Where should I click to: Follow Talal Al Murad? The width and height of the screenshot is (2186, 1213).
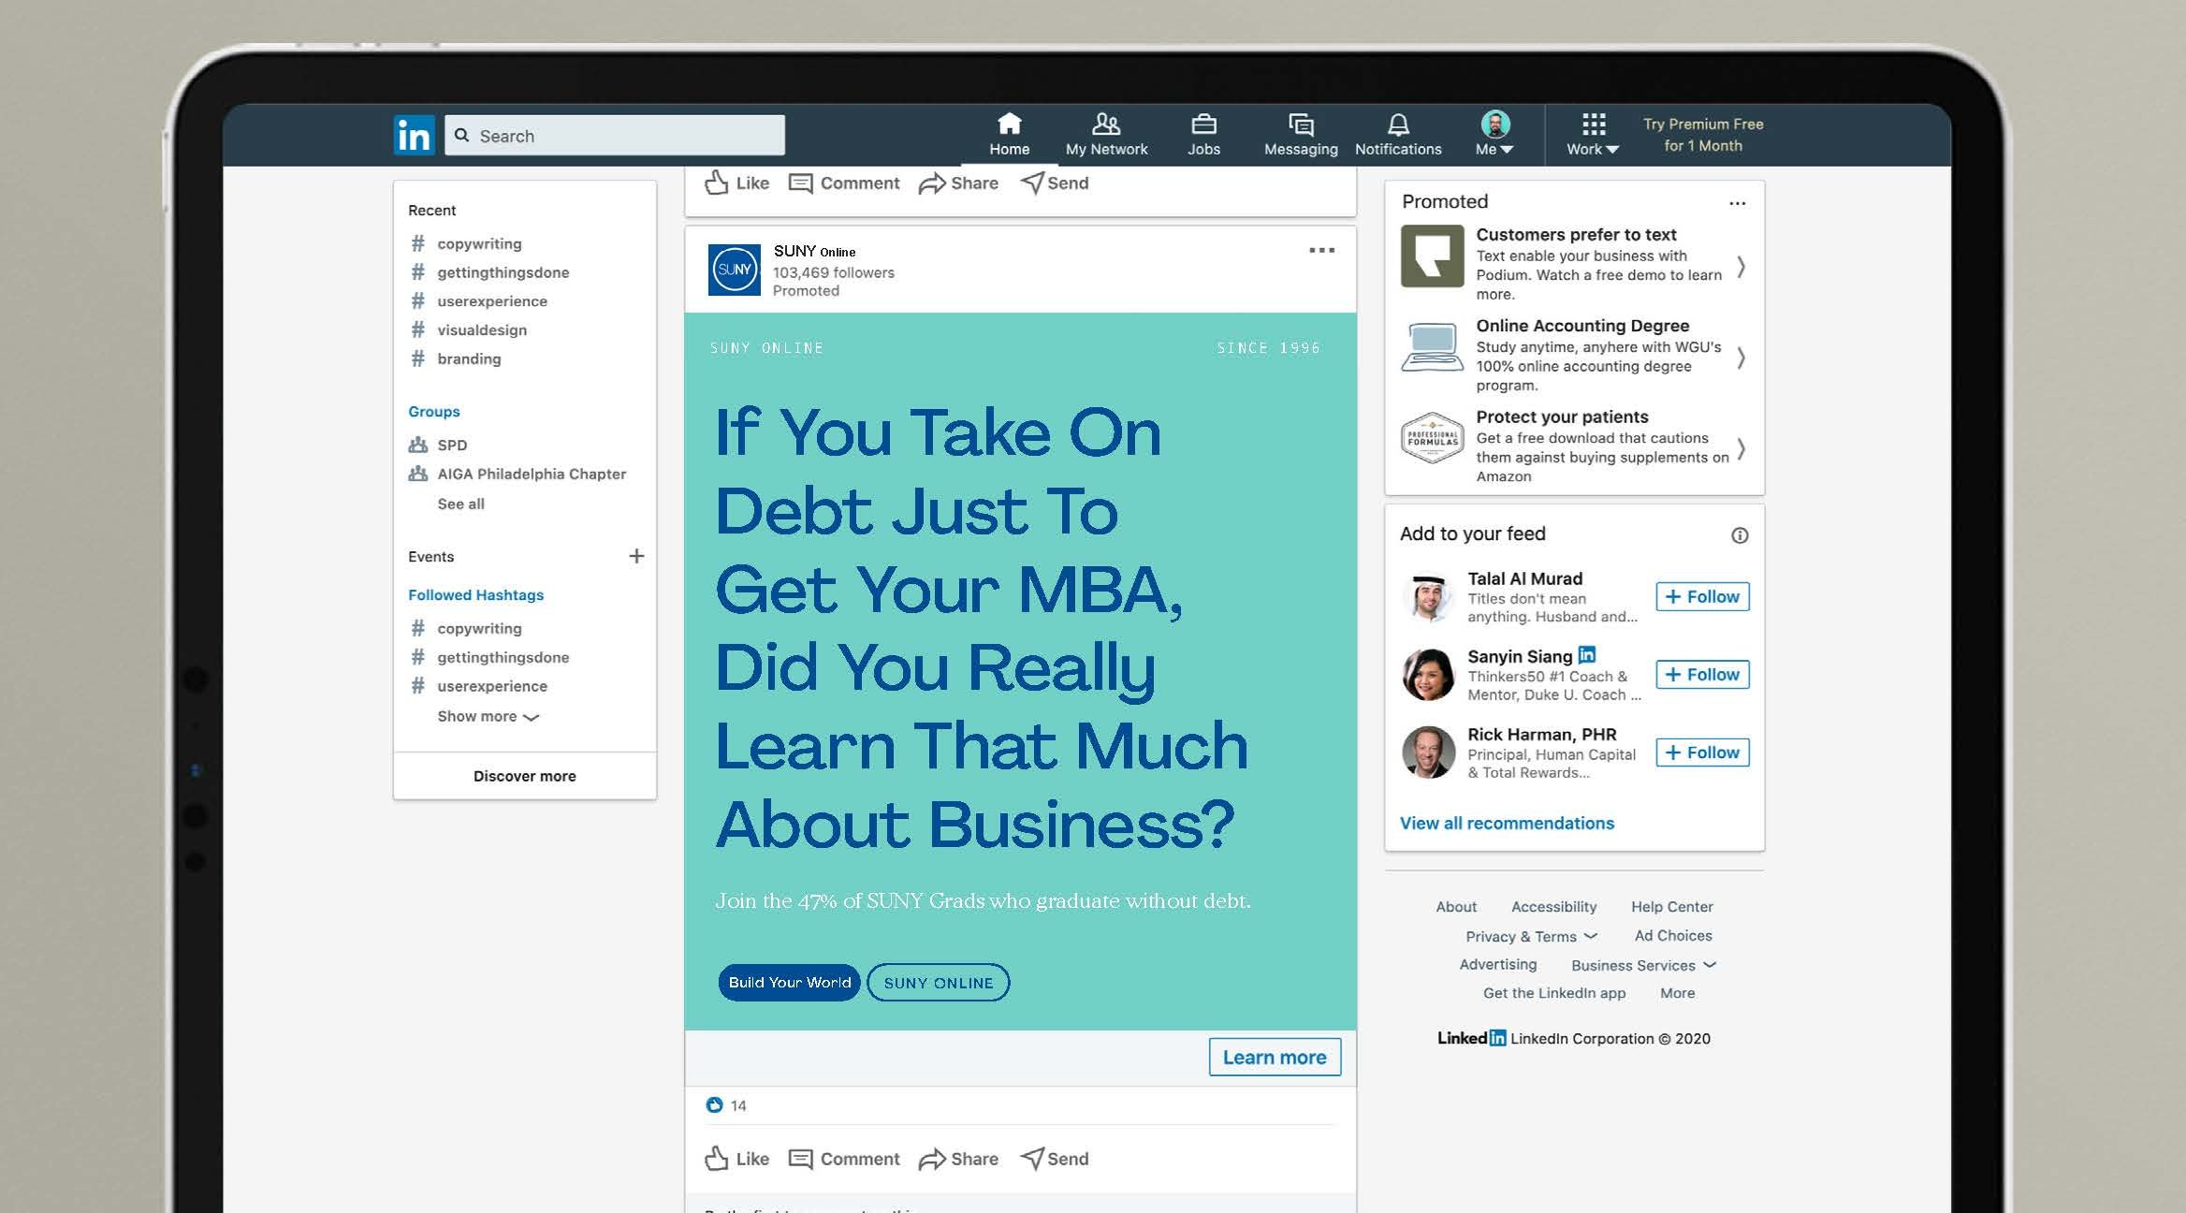point(1702,597)
